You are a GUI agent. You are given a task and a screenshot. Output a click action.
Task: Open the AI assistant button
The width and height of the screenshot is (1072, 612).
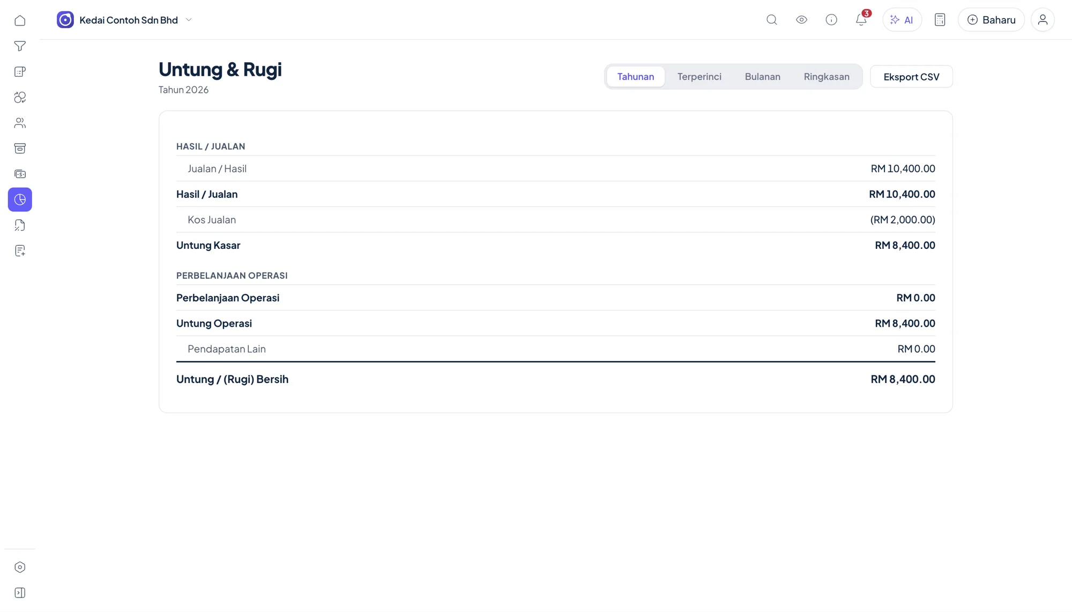click(x=902, y=20)
